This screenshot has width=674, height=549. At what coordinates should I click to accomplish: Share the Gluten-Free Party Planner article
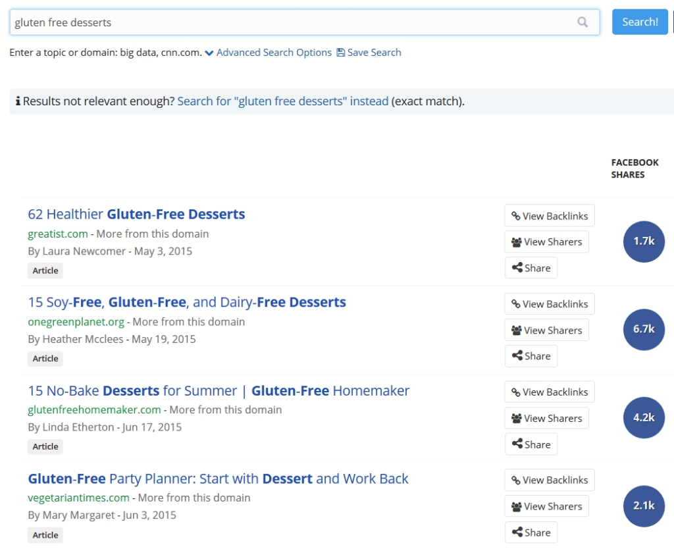[x=531, y=533]
